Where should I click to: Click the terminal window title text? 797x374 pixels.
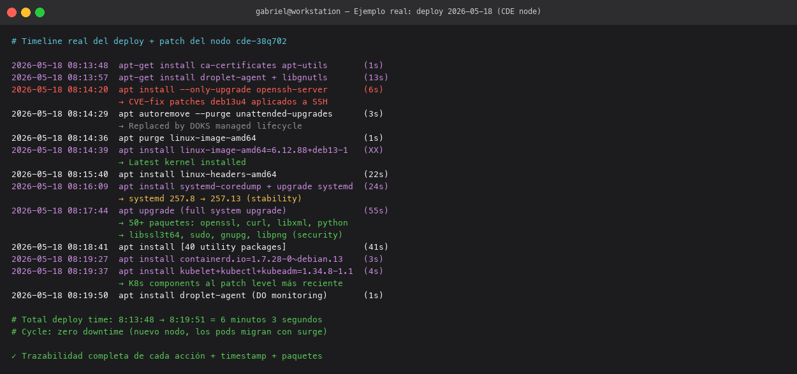398,11
